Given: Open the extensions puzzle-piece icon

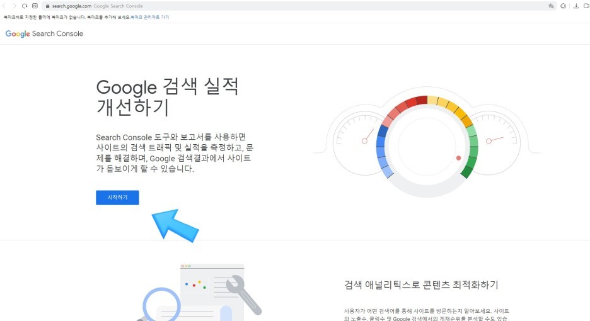Looking at the screenshot, I should 564,6.
